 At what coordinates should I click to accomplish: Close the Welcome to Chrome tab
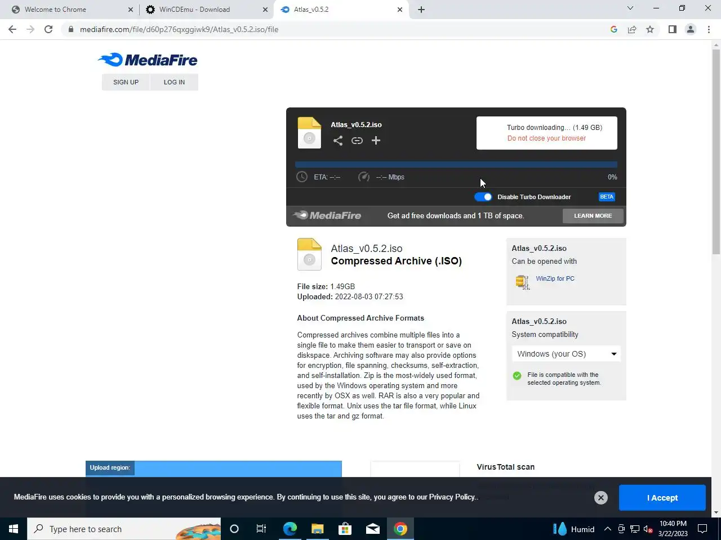tap(131, 10)
